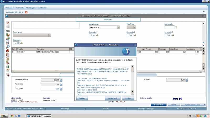Click the Chrome icon in taskbar quick launch
The width and height of the screenshot is (210, 118).
[x=12, y=116]
